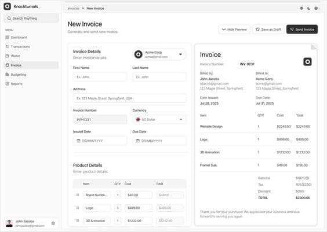Click the Last Name input field
The width and height of the screenshot is (327, 232).
(159, 77)
